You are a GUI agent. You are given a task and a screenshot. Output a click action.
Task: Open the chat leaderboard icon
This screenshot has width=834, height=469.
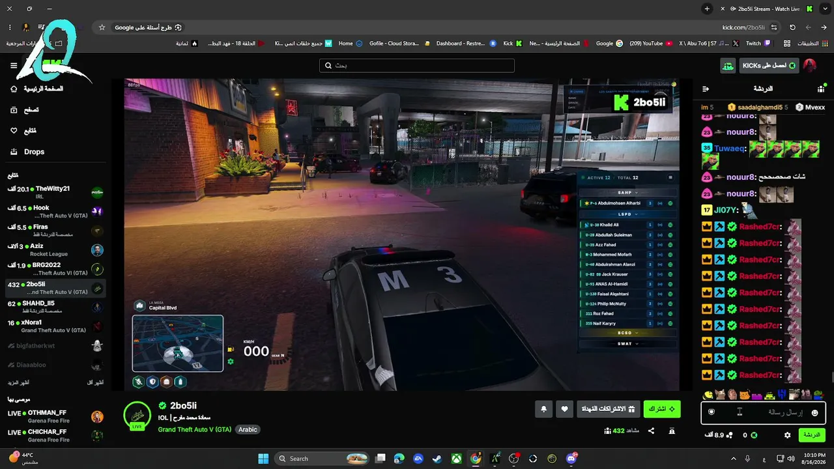pyautogui.click(x=821, y=89)
